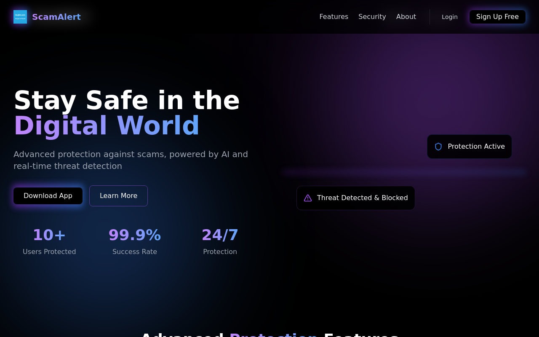Click the 24/7 statistic
539x337 pixels.
click(x=220, y=235)
